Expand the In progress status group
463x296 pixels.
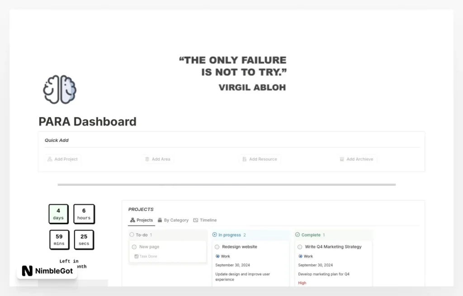[x=215, y=235]
